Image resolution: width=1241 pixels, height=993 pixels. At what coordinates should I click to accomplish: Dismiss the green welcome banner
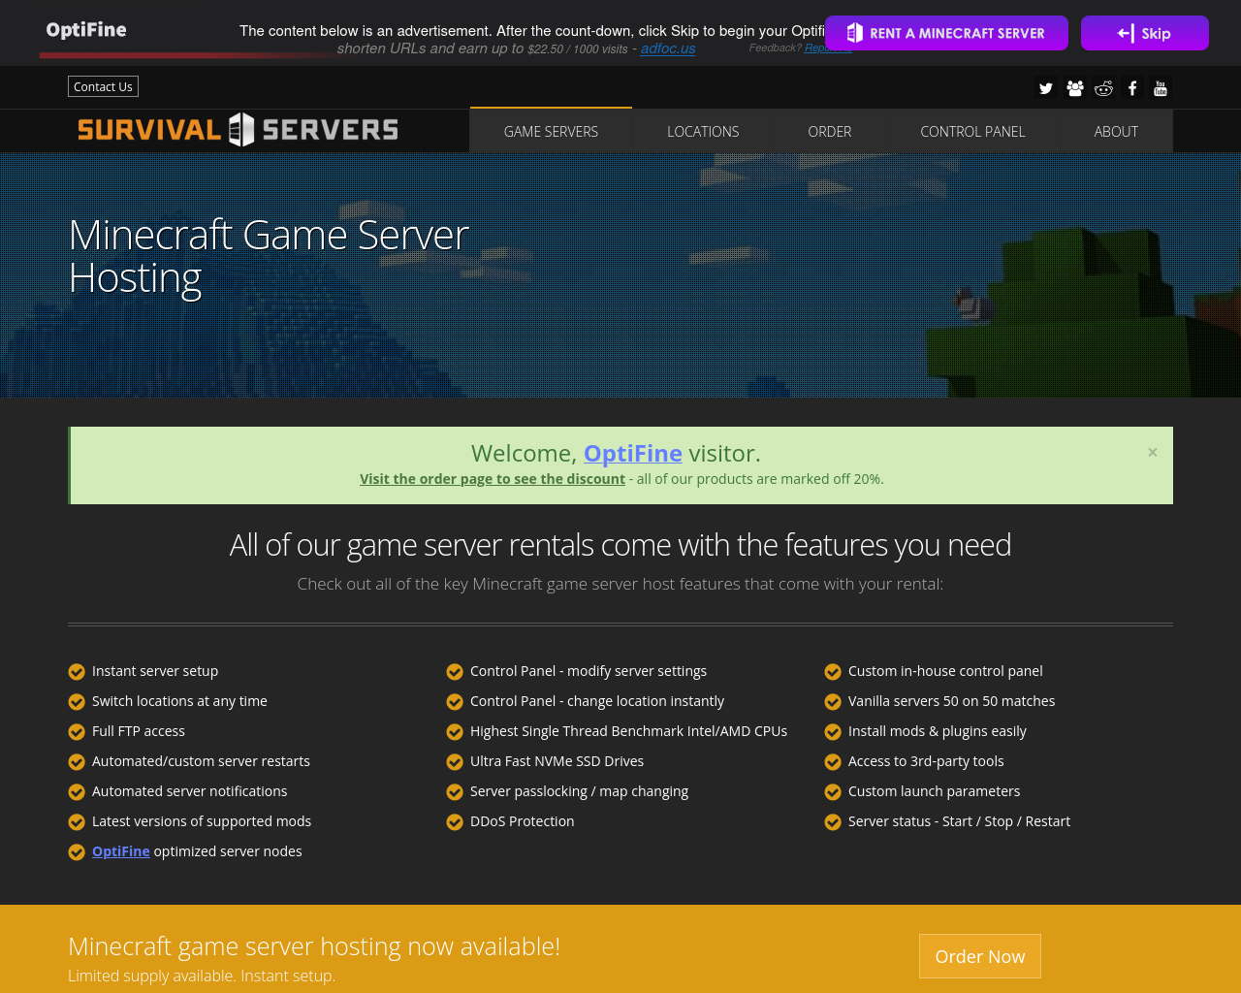click(1153, 452)
